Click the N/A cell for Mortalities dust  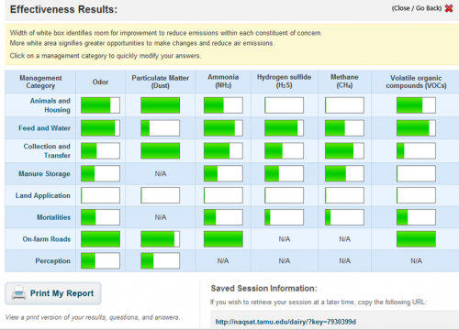(161, 217)
